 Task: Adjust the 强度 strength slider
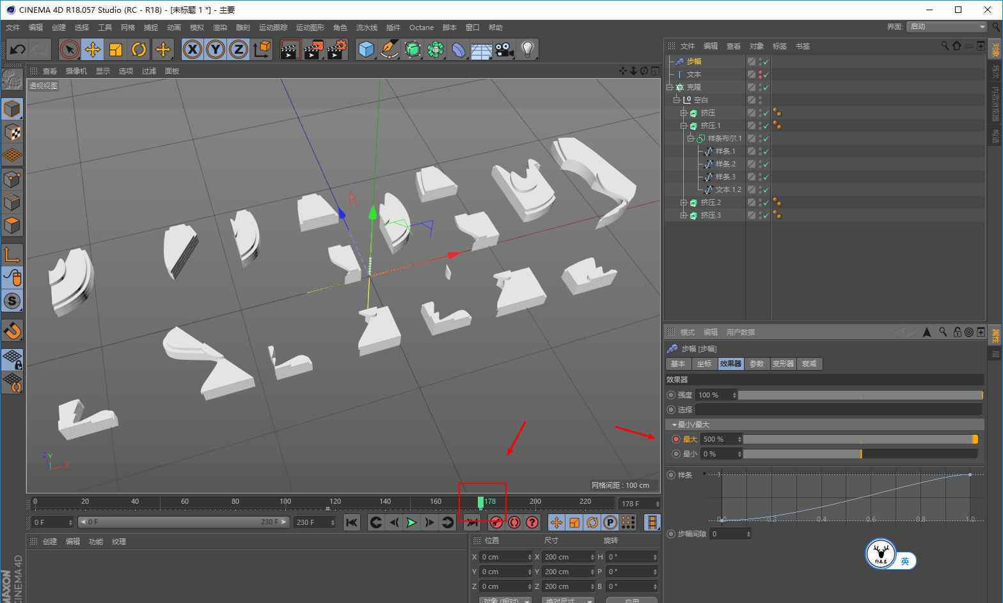click(860, 395)
